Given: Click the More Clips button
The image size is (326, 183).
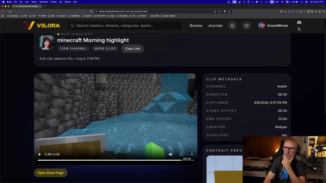Looking at the screenshot, I should pos(105,49).
